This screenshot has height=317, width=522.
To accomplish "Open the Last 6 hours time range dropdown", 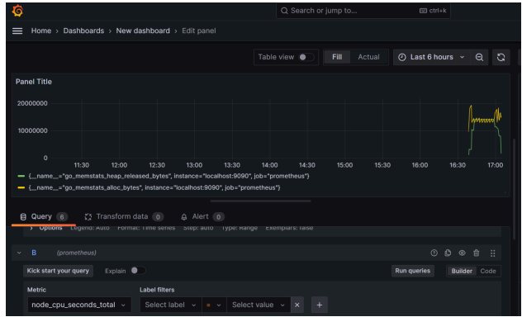I will [431, 57].
